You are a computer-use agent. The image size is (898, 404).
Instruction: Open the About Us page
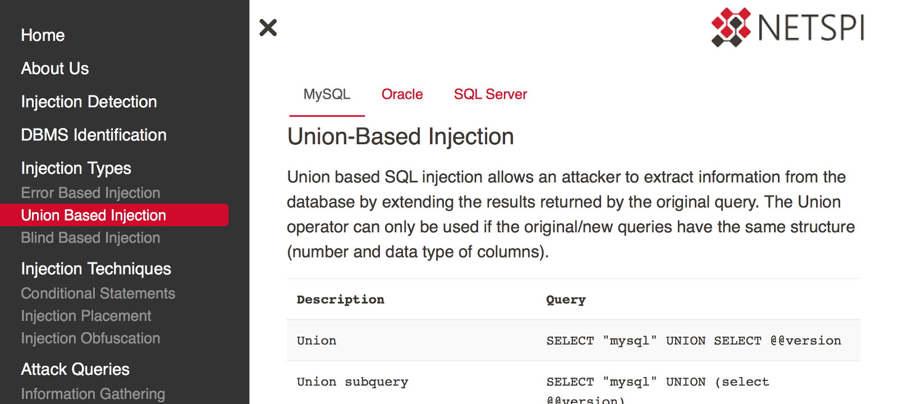55,68
